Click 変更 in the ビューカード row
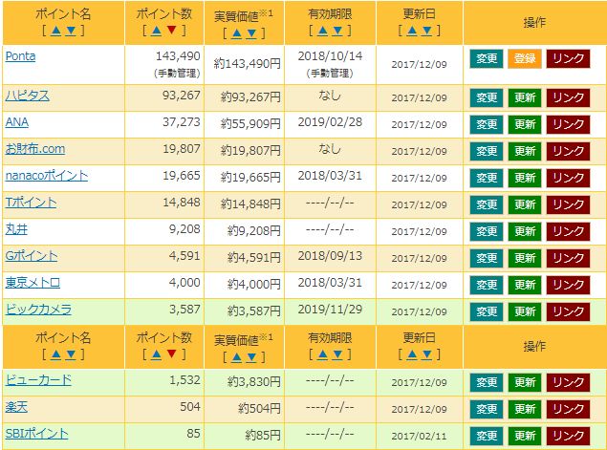This screenshot has width=607, height=450. [x=487, y=382]
